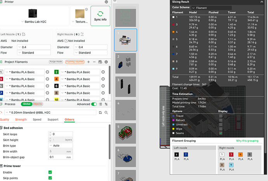Image resolution: width=268 pixels, height=181 pixels.
Task: Open Textured plate type dropdown
Action: (x=80, y=22)
